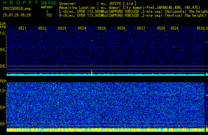Screen dimensions: 208x135
Task: Click the bright meteor echo spot in Lch spectrogram
Action: (92, 40)
